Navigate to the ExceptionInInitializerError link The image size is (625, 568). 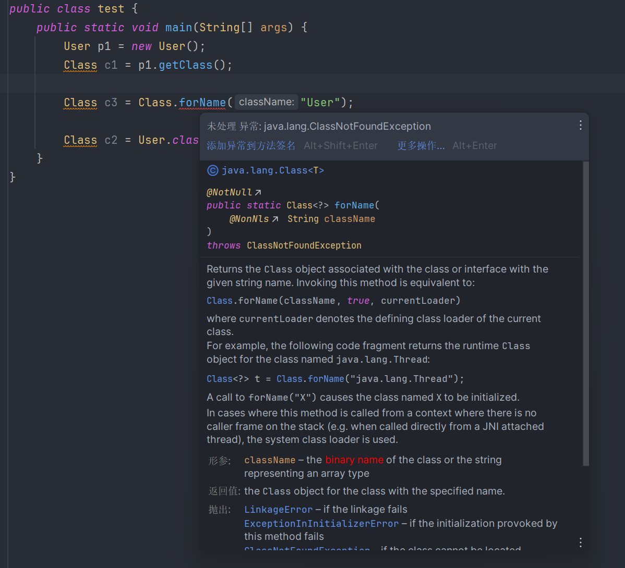click(321, 524)
